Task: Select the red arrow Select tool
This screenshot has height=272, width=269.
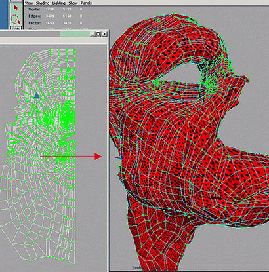Action: [x=16, y=8]
